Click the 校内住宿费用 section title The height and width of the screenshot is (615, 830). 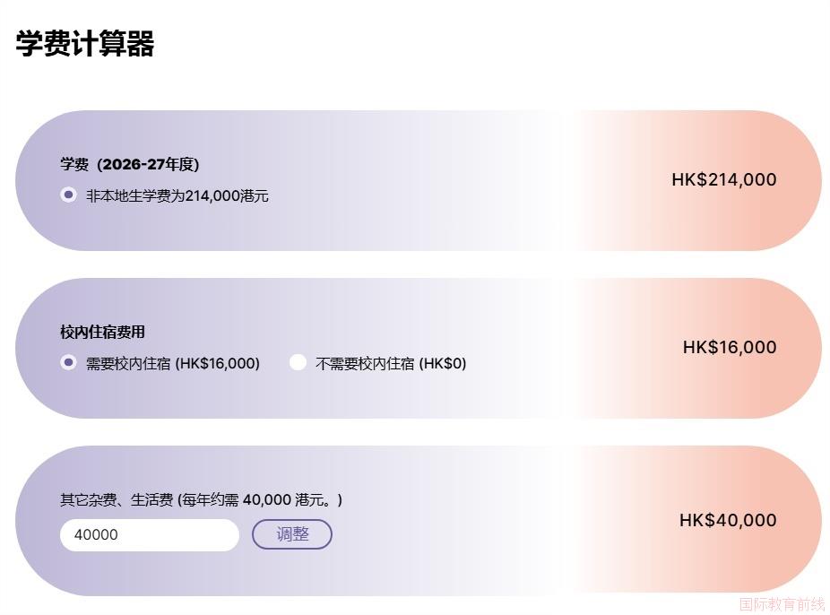coord(102,332)
